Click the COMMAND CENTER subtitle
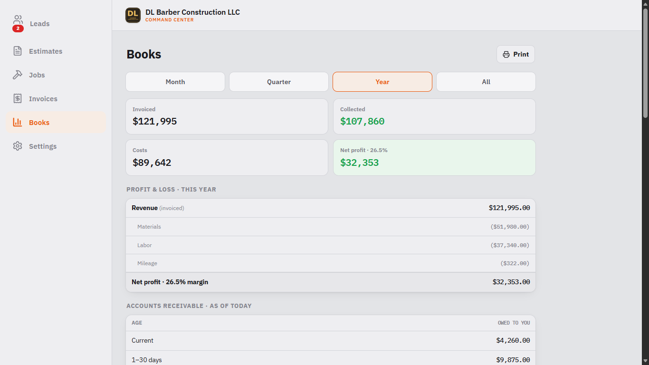The height and width of the screenshot is (365, 649). 170,20
